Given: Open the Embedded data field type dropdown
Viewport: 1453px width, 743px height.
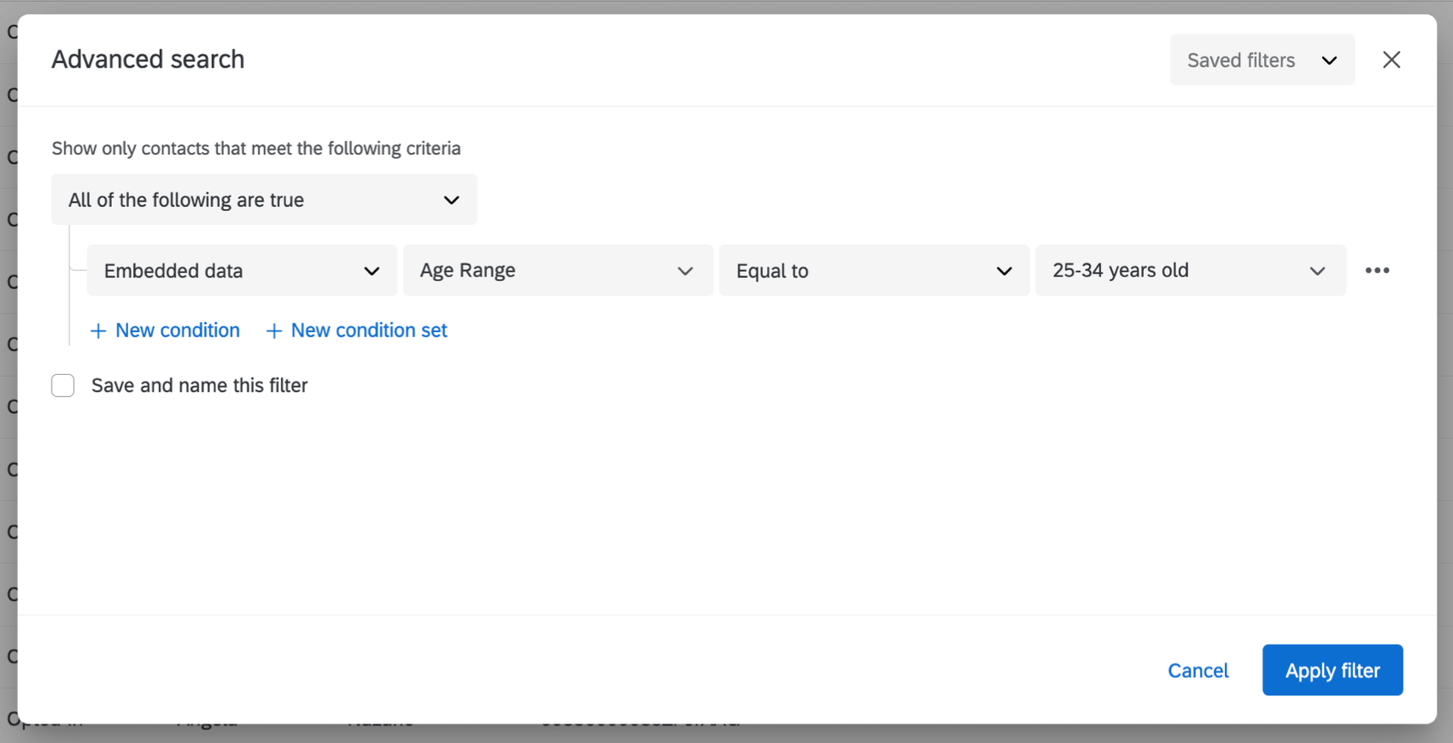Looking at the screenshot, I should point(241,271).
